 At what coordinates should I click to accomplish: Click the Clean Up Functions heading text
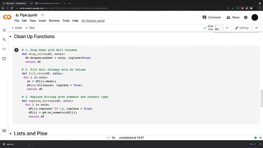click(34, 37)
